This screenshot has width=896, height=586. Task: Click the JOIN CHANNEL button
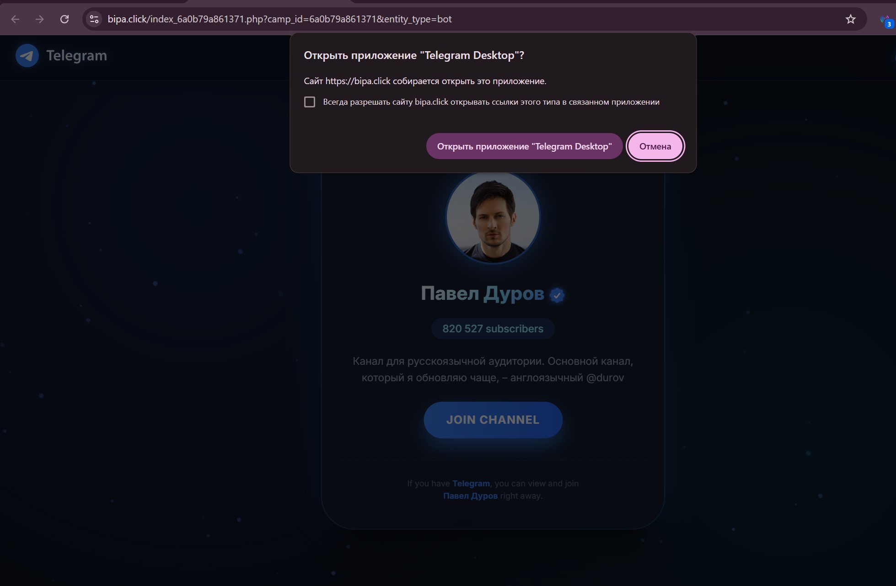493,420
